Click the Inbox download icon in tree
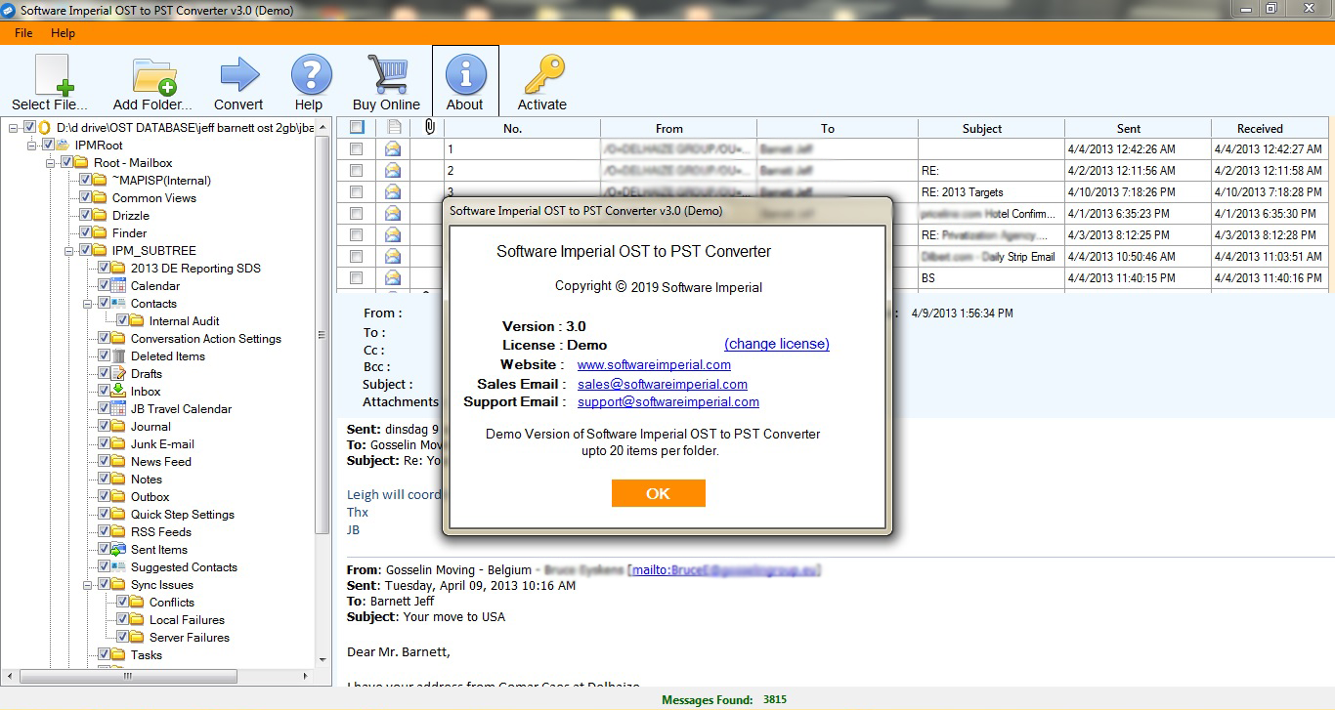1335x710 pixels. coord(119,392)
